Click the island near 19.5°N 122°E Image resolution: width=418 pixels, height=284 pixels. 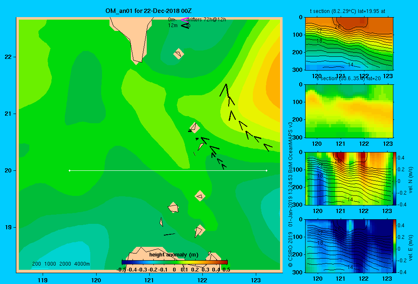pyautogui.click(x=200, y=196)
